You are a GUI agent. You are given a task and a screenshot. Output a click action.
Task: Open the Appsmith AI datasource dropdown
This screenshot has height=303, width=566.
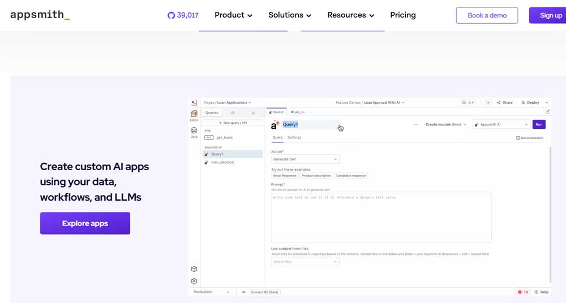point(501,124)
